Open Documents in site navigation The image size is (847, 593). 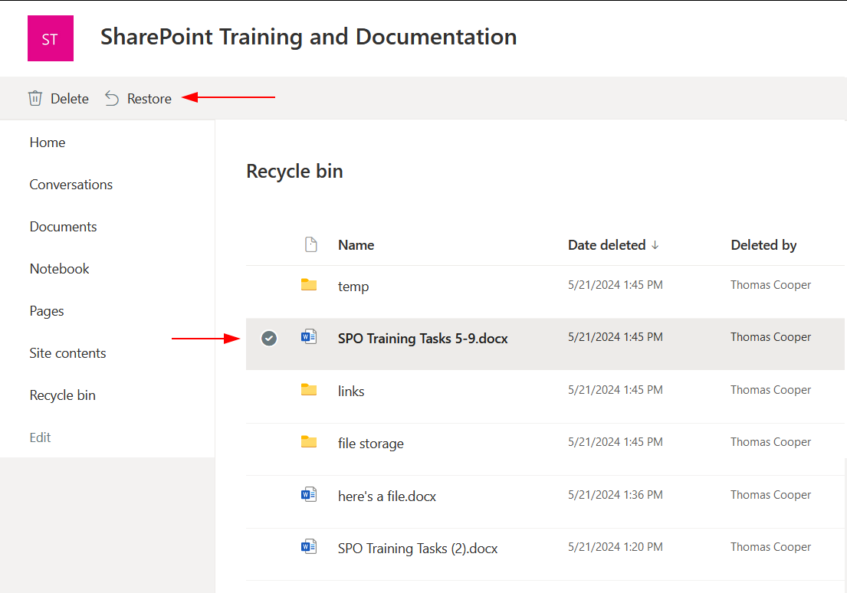pos(63,227)
